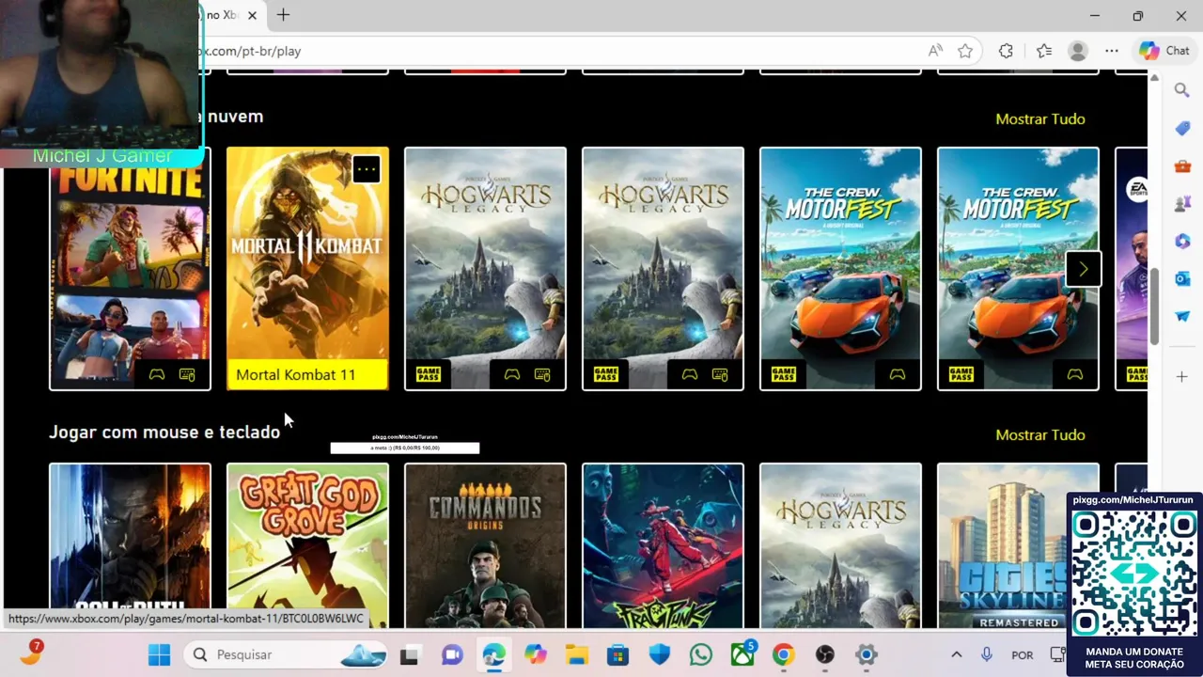The image size is (1203, 677).
Task: Click the Mortal Kombat 11 yellow title label
Action: point(307,374)
